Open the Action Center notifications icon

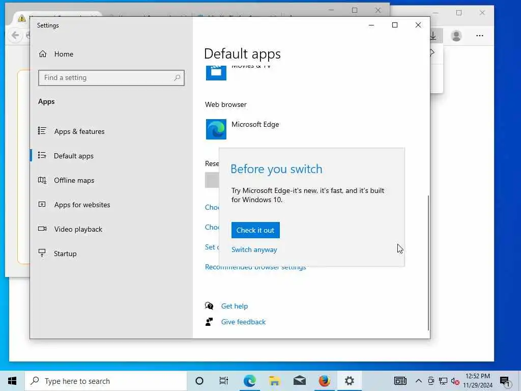(x=504, y=381)
